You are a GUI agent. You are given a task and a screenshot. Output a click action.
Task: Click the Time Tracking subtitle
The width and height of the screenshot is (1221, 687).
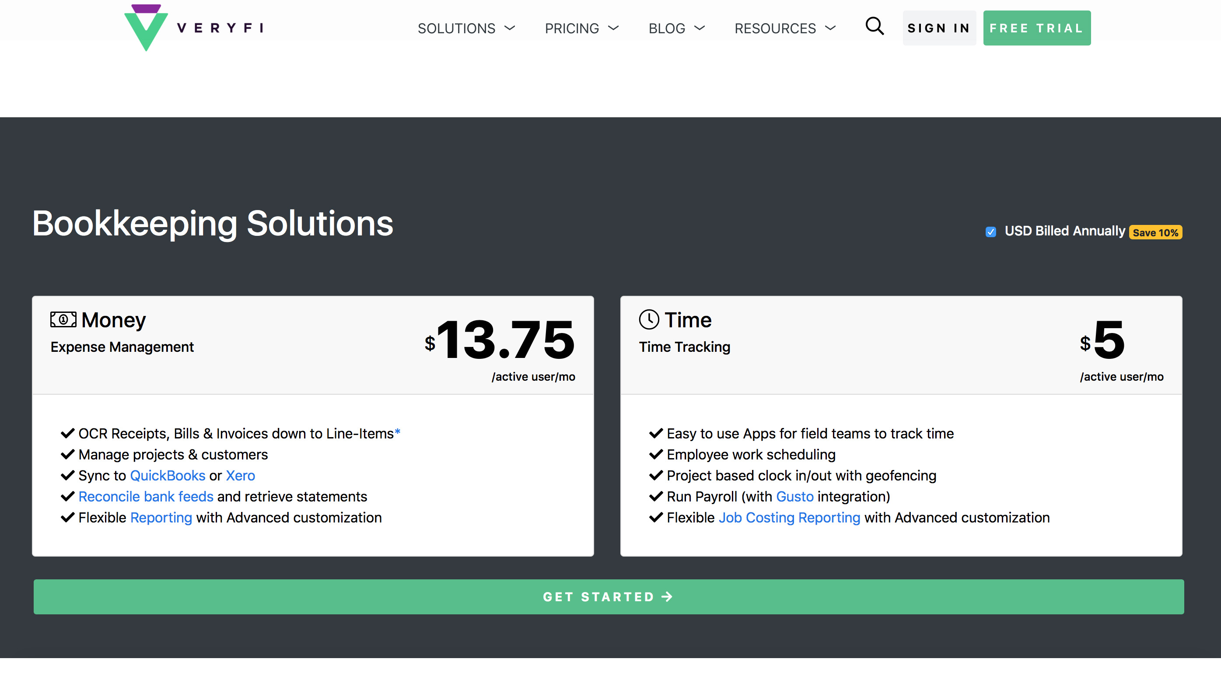point(685,347)
